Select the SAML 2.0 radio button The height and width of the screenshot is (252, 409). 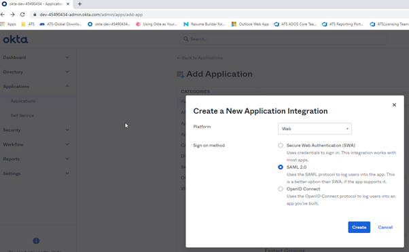coord(281,167)
